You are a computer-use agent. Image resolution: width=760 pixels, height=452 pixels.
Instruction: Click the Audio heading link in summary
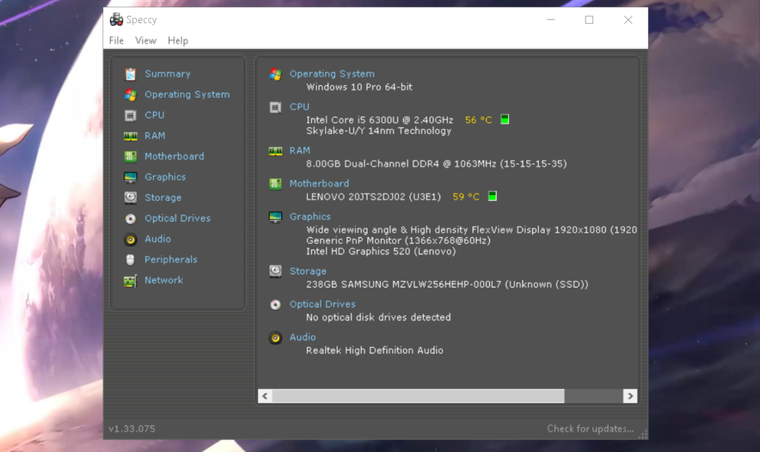coord(303,337)
